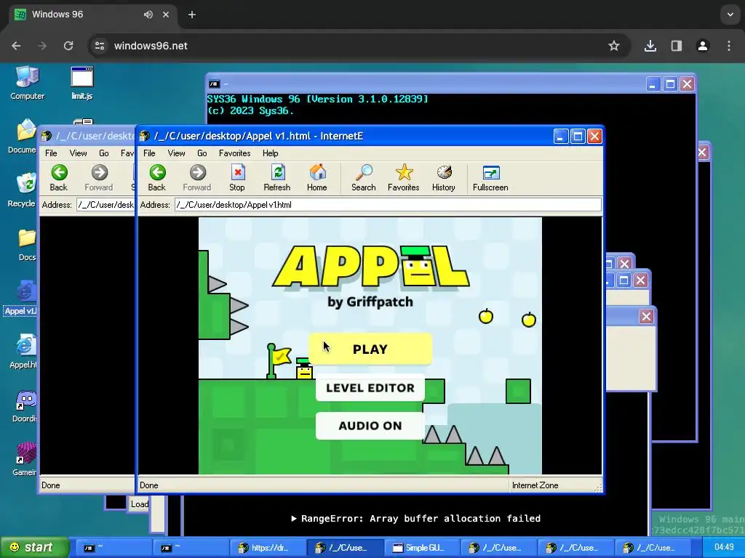Click Back in the background InternetE window on left
Image resolution: width=745 pixels, height=558 pixels.
pyautogui.click(x=59, y=178)
